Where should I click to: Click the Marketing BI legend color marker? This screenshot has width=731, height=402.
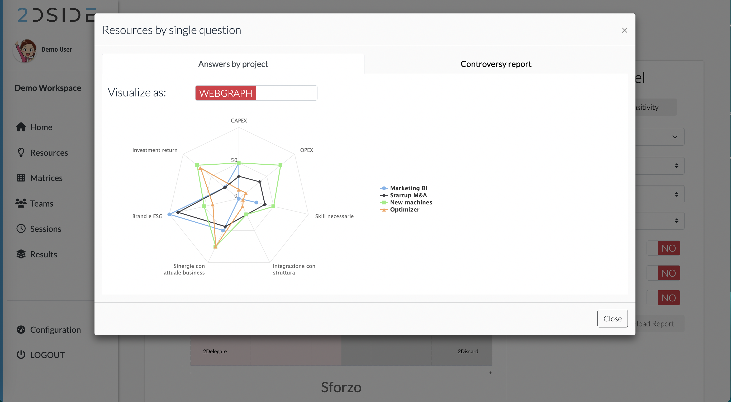384,188
